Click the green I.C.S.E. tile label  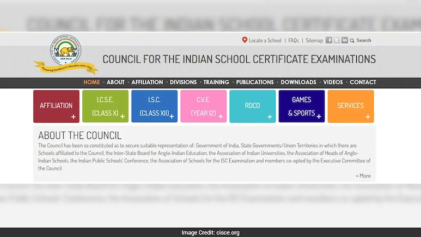click(x=105, y=106)
